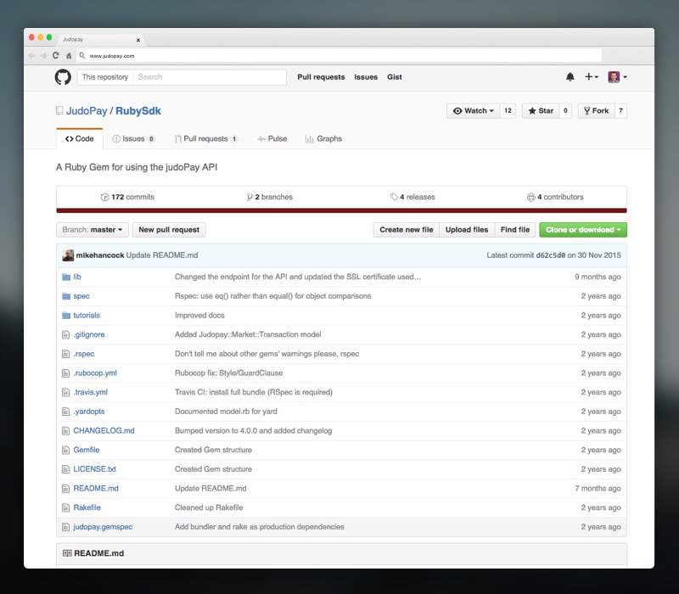This screenshot has width=679, height=594.
Task: Click the Rakefile file icon
Action: [x=66, y=507]
